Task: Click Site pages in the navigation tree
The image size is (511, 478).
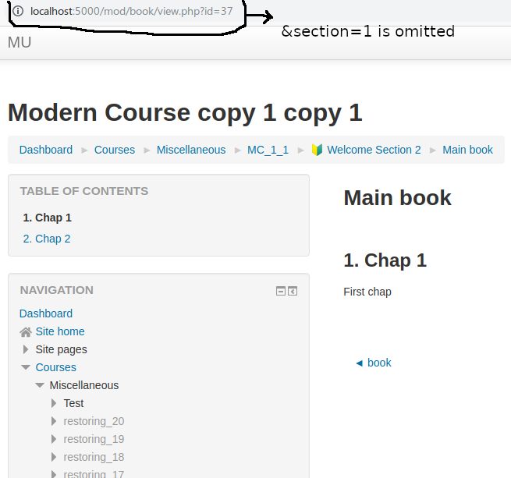Action: click(62, 349)
